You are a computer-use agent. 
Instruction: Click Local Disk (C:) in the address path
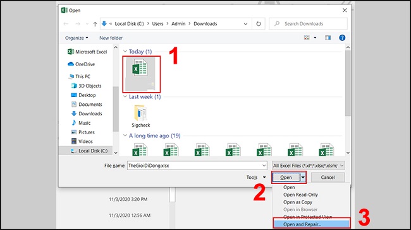[x=129, y=24]
